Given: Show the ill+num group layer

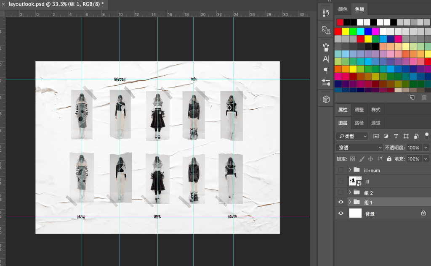Looking at the screenshot, I should 341,170.
